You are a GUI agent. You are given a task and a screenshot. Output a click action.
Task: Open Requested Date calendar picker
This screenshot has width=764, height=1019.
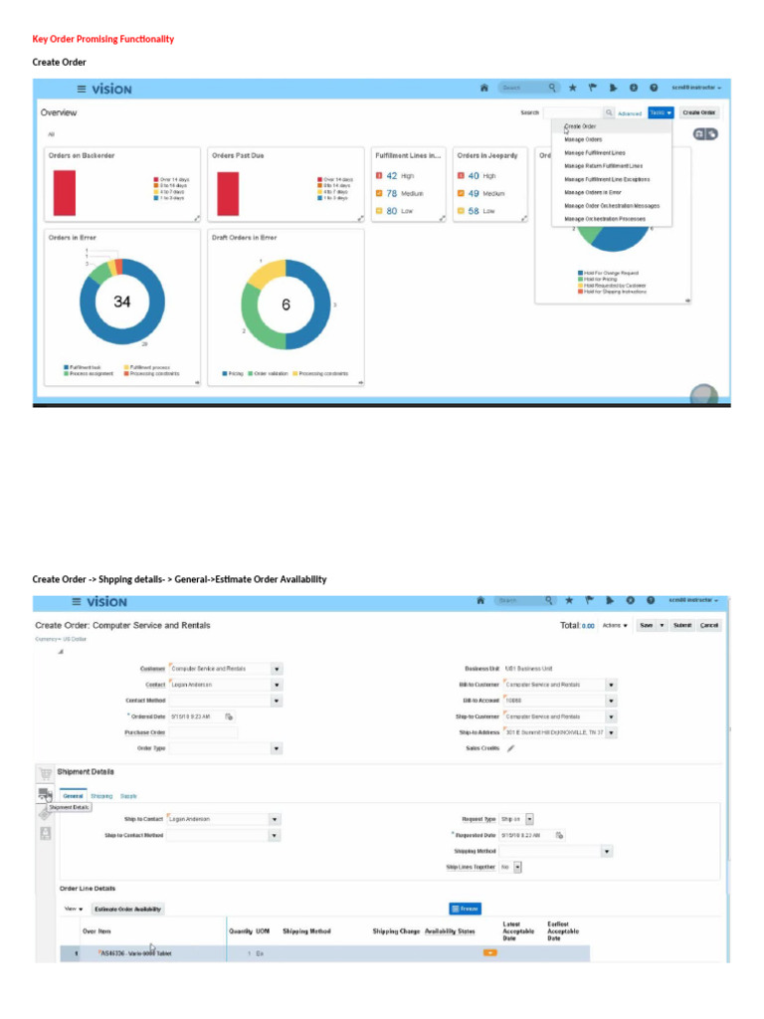tap(559, 835)
